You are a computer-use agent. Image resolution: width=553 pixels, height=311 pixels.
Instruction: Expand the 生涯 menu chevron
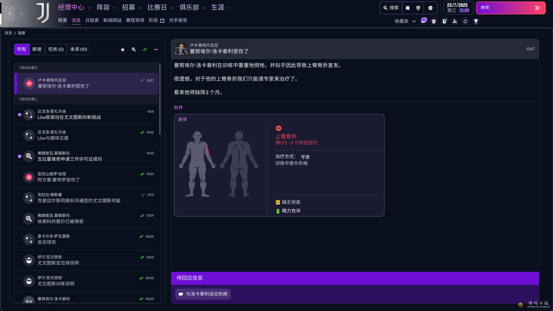[x=229, y=8]
